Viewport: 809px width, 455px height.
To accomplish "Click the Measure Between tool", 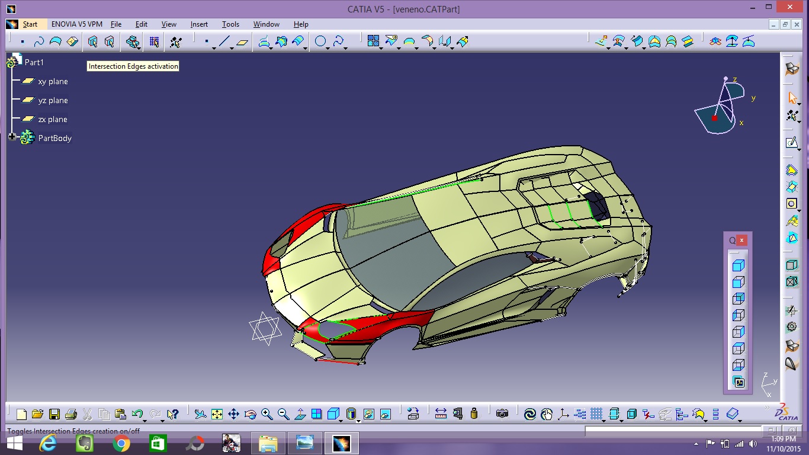I will 441,414.
